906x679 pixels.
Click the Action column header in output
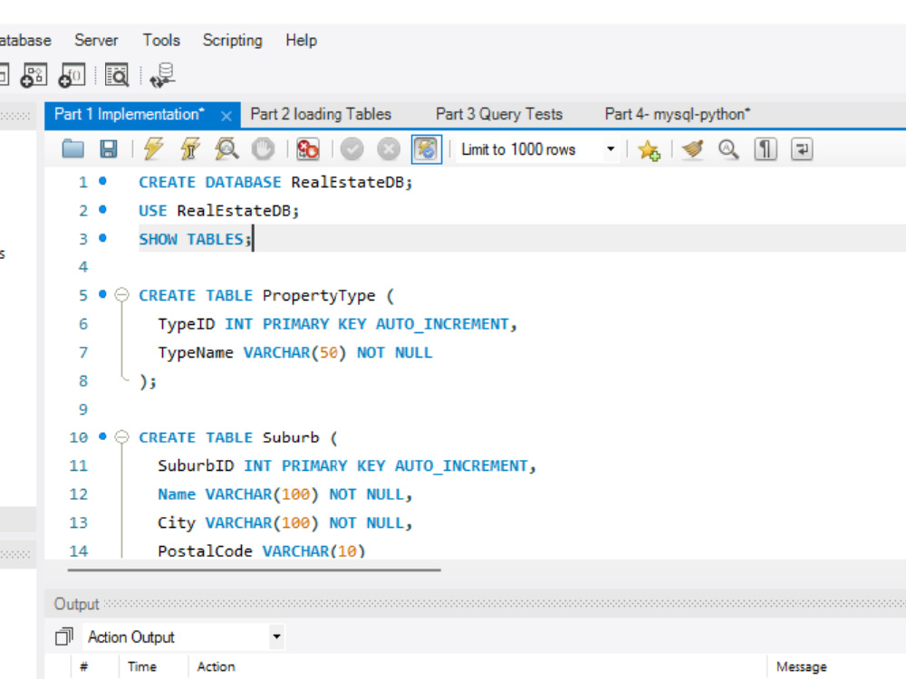217,667
